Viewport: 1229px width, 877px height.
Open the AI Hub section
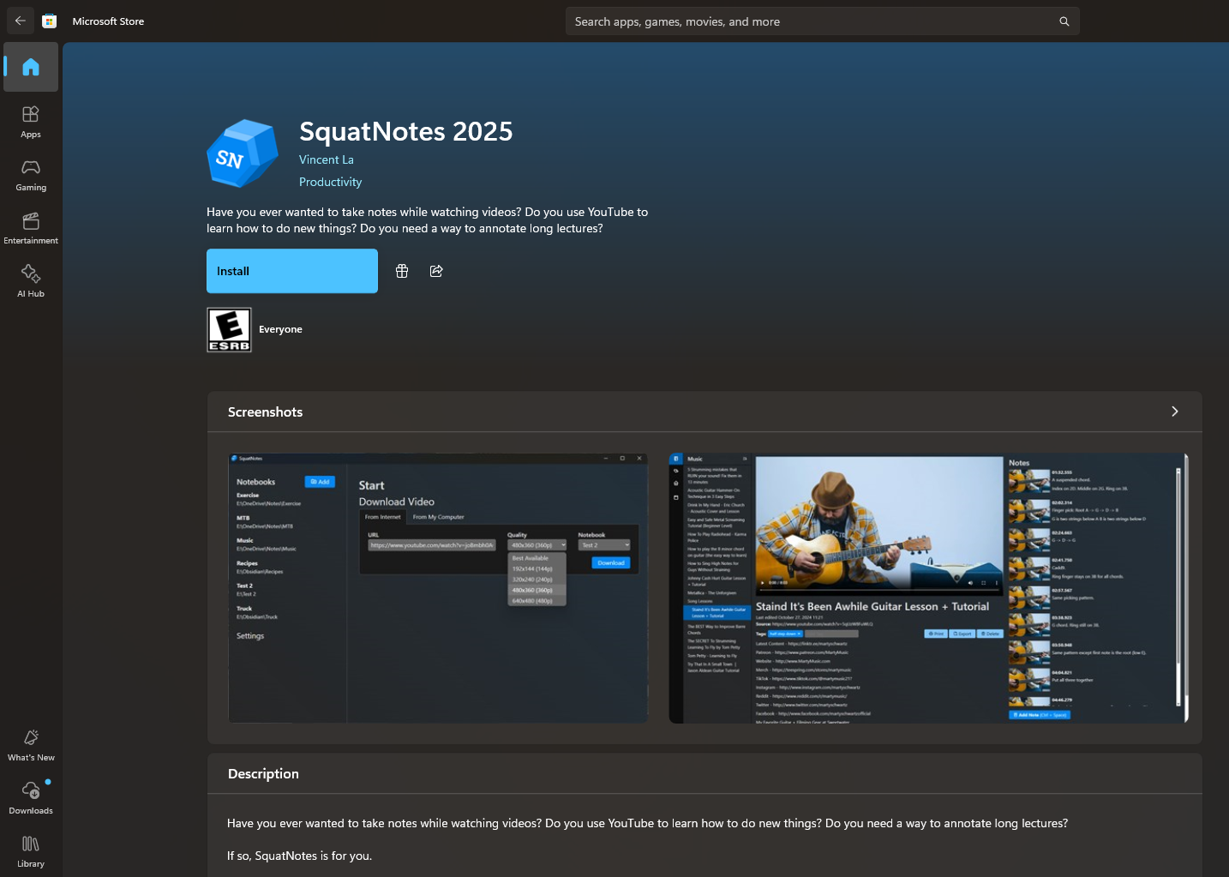tap(31, 281)
